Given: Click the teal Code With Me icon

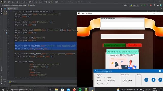Looking at the screenshot, I should point(161,5).
